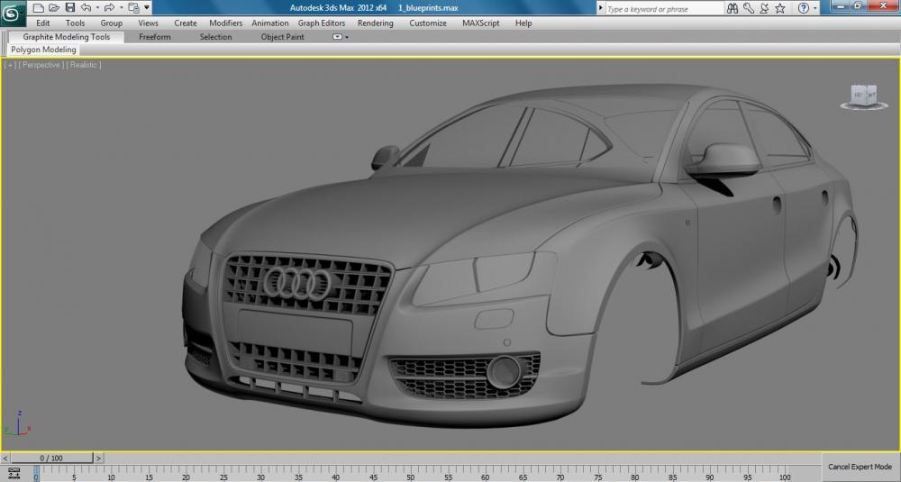Open the Customize menu
Viewport: 901px width, 482px height.
point(427,23)
